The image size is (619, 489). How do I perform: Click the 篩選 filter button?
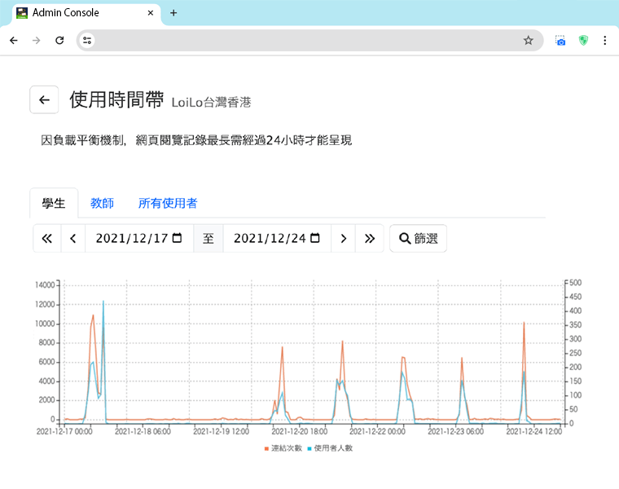point(418,238)
